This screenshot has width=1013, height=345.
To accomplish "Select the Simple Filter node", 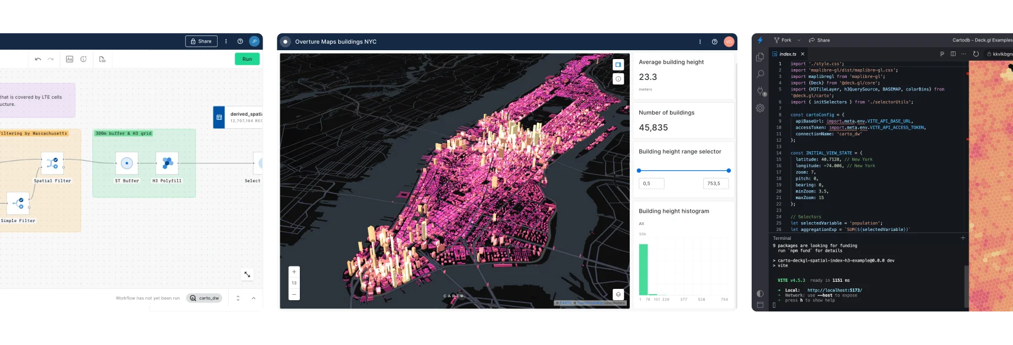I will 18,203.
